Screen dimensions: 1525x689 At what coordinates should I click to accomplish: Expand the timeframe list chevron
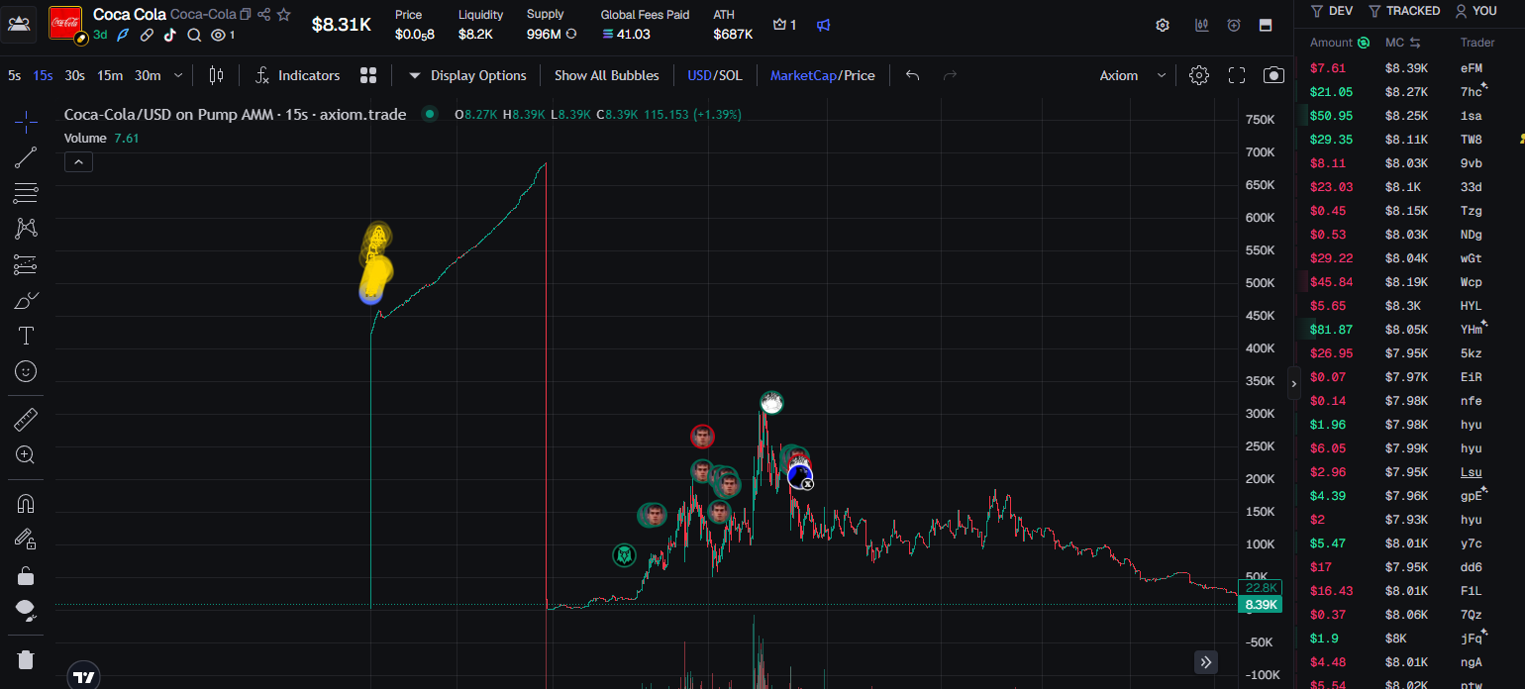pyautogui.click(x=178, y=75)
